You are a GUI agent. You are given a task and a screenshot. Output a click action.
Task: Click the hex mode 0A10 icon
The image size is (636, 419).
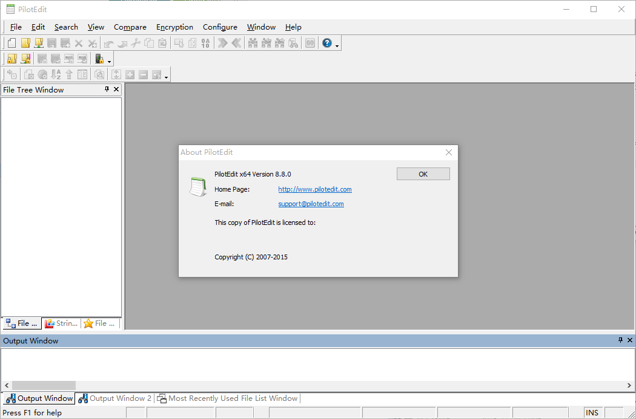click(205, 43)
